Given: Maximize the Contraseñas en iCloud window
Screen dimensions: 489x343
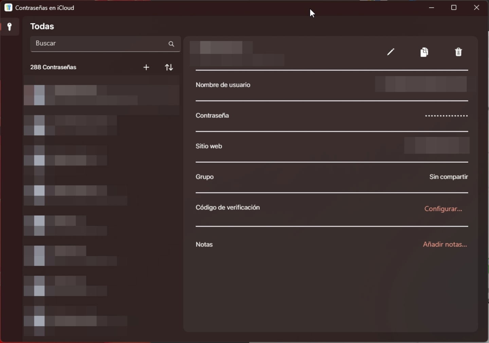Looking at the screenshot, I should (x=454, y=7).
